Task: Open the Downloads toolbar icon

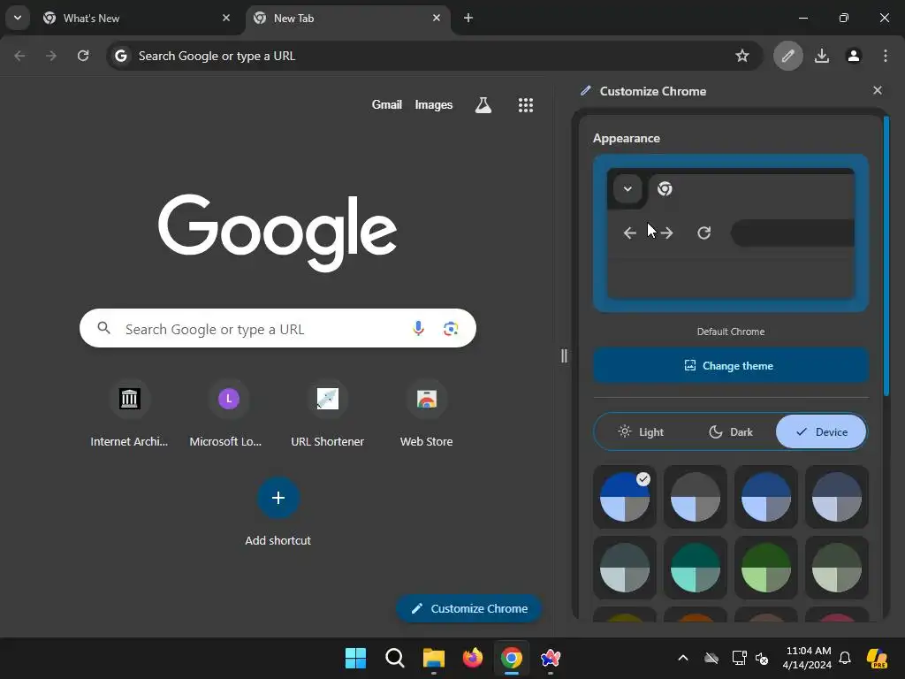Action: point(822,56)
